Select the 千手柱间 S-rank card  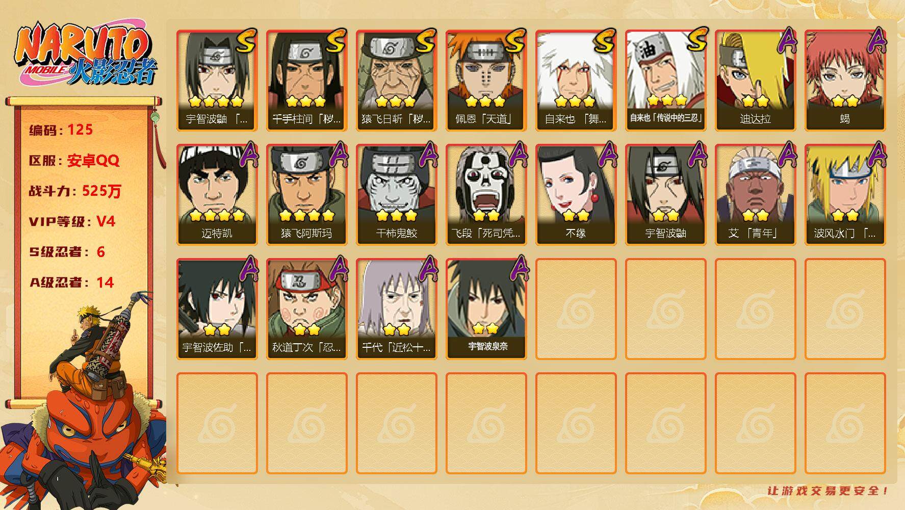306,81
